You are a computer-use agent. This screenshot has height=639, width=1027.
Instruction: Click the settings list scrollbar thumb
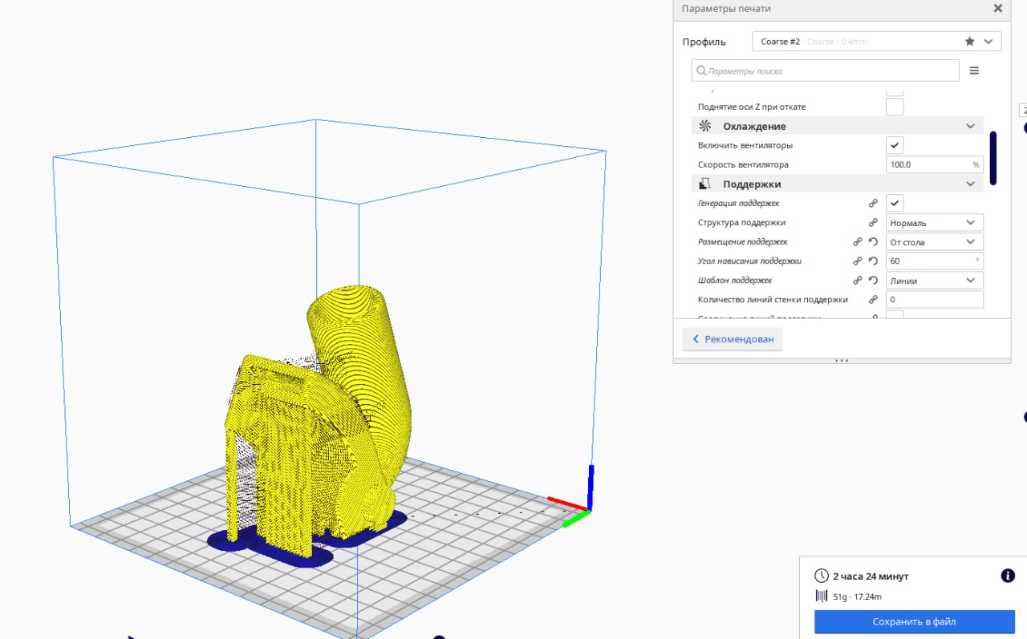(993, 158)
